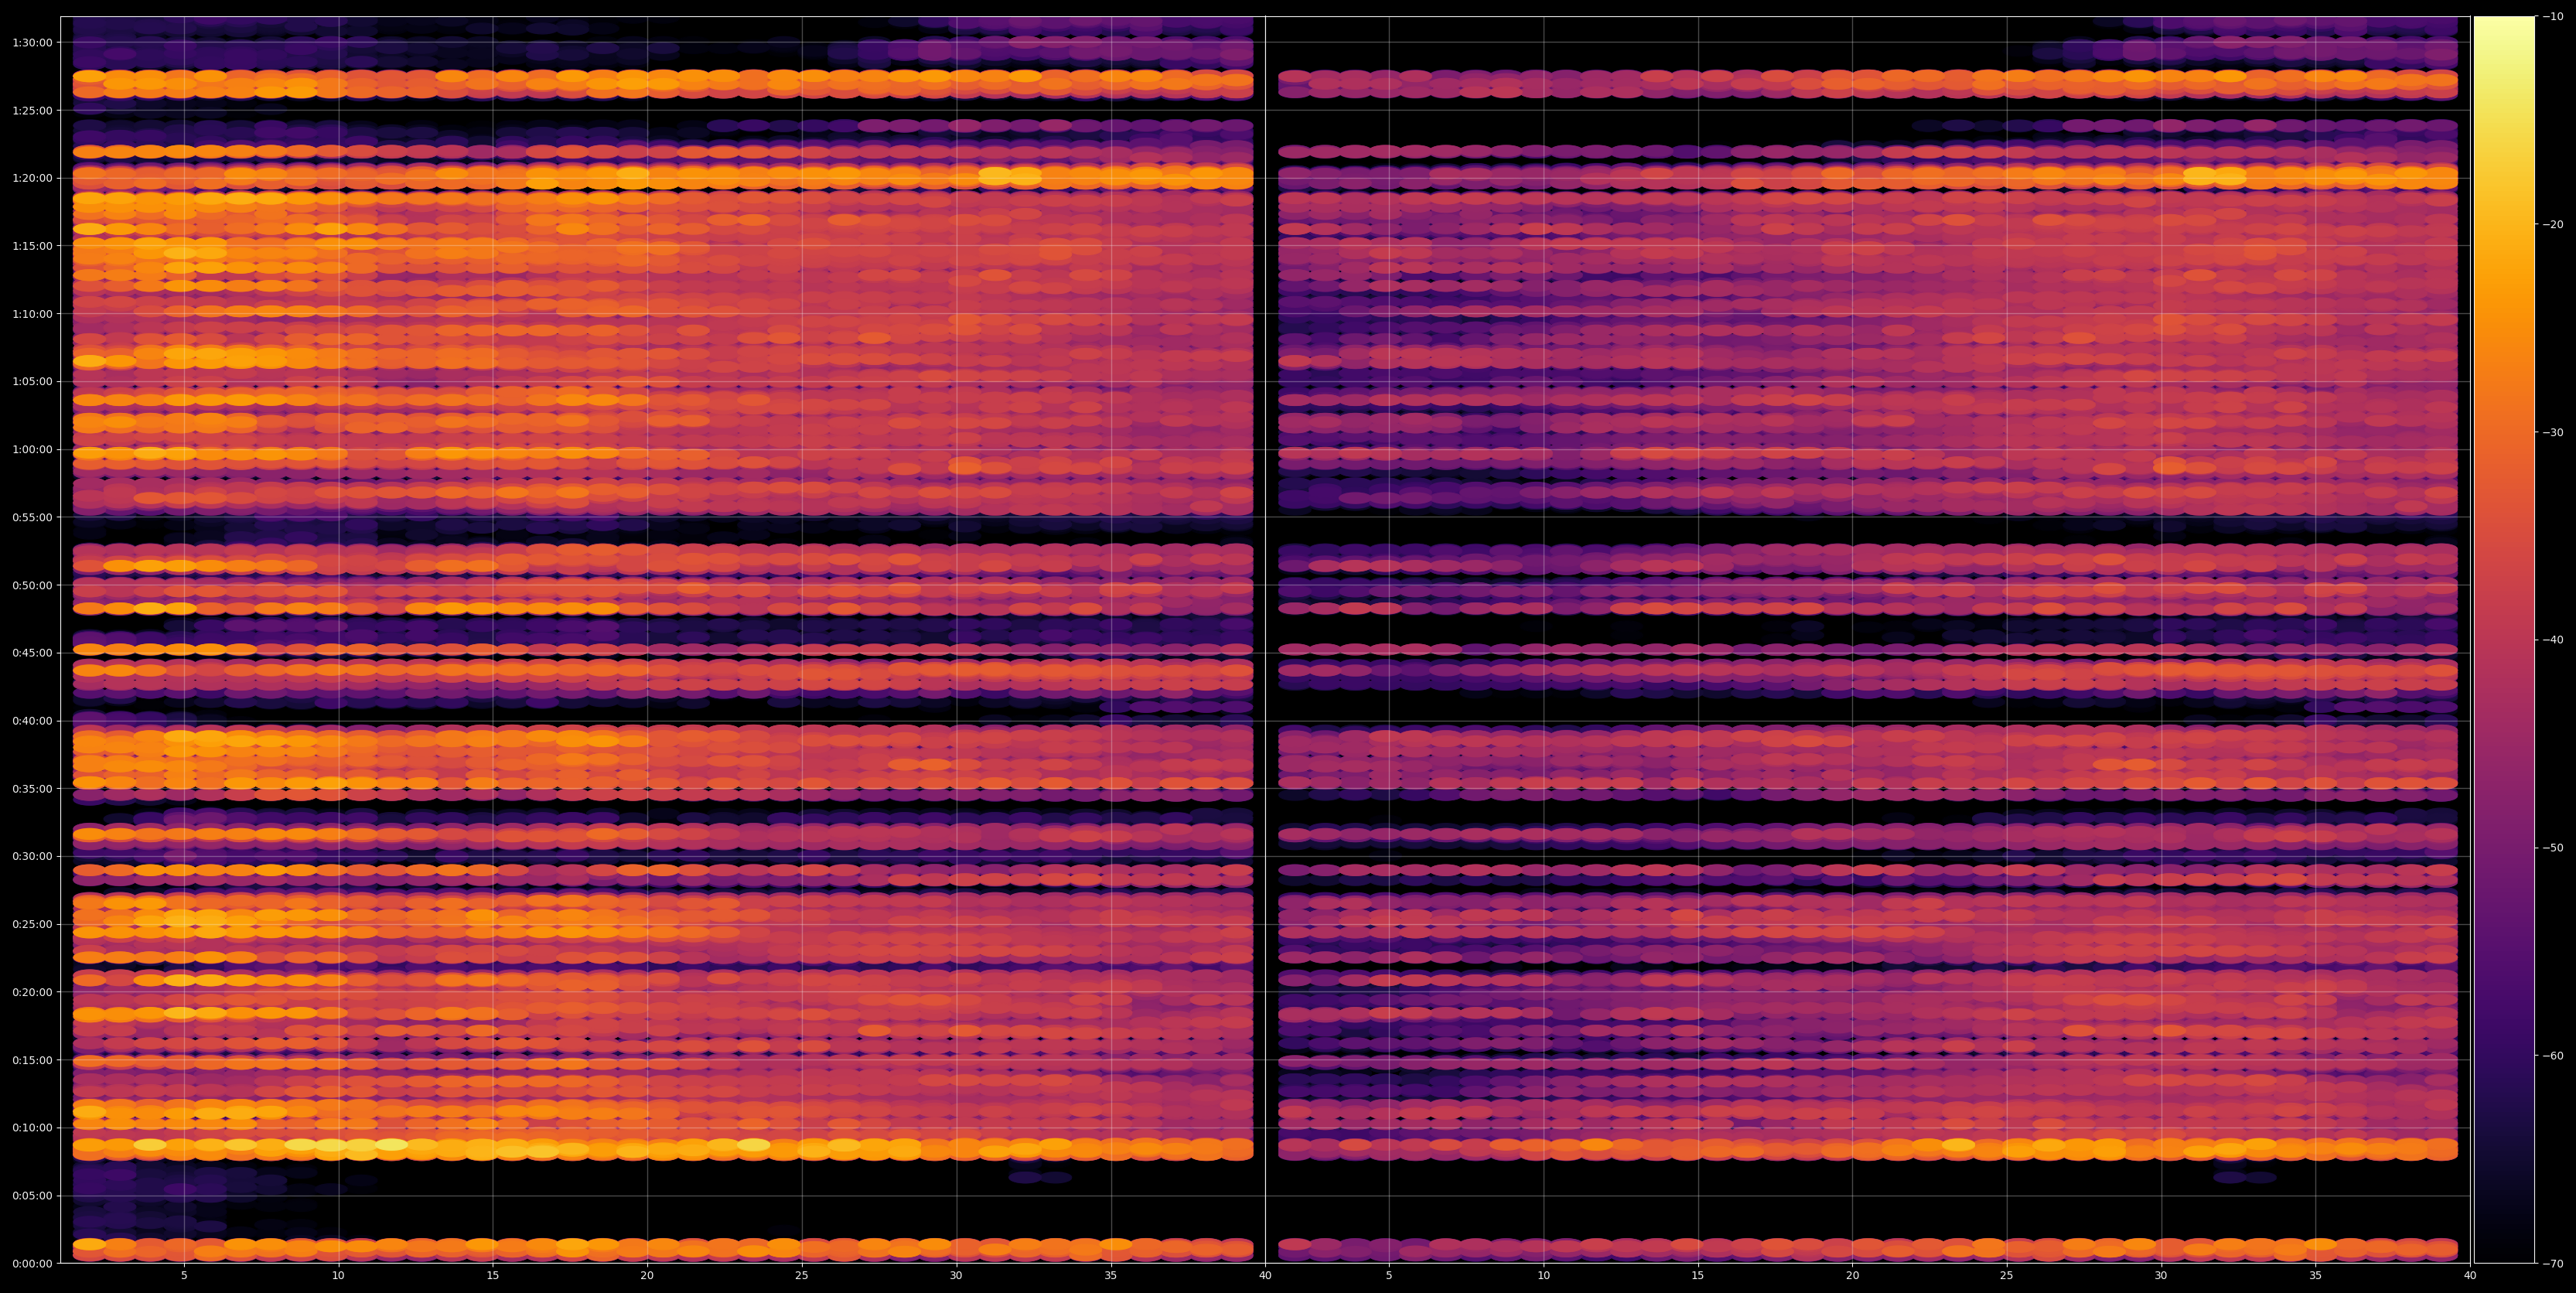Click the 0:45:00 time axis label
The width and height of the screenshot is (2576, 1293).
click(x=33, y=653)
